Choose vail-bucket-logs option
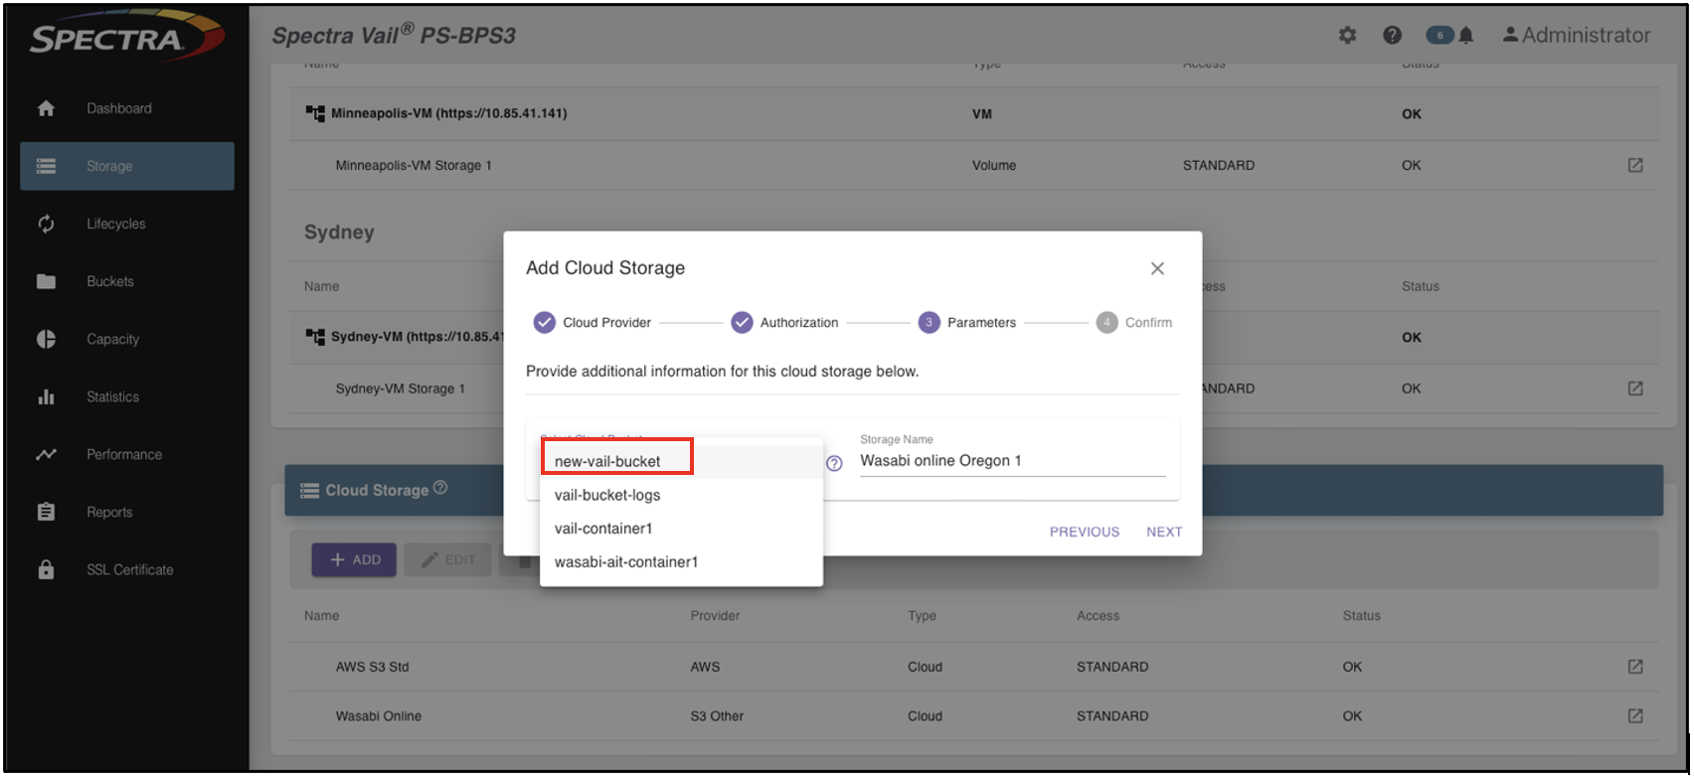 681,495
